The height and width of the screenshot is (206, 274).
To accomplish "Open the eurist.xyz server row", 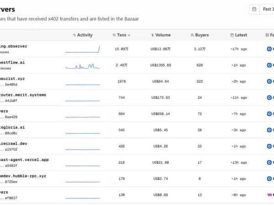I will tap(137, 81).
